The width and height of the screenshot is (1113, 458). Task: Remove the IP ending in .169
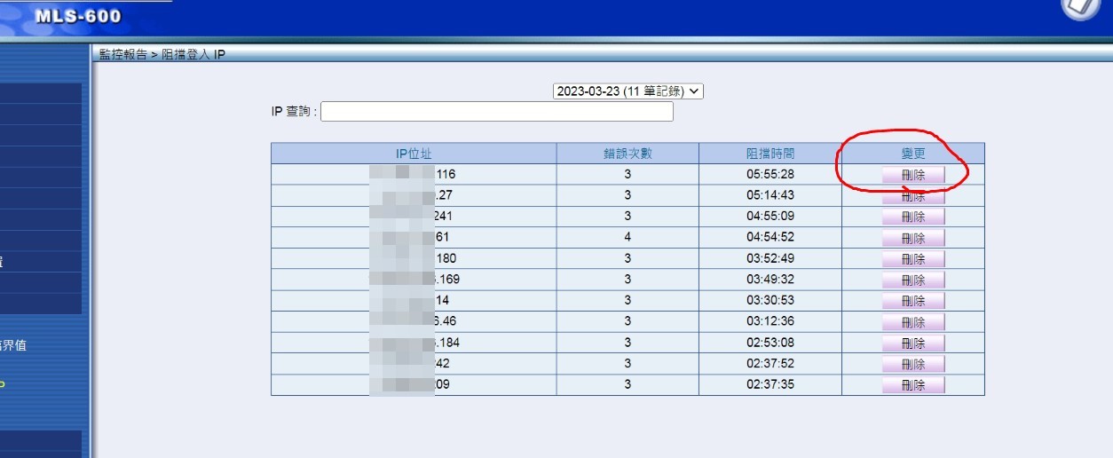pos(912,280)
